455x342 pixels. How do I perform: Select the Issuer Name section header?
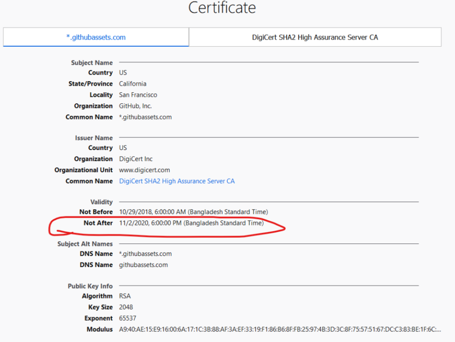pos(94,138)
